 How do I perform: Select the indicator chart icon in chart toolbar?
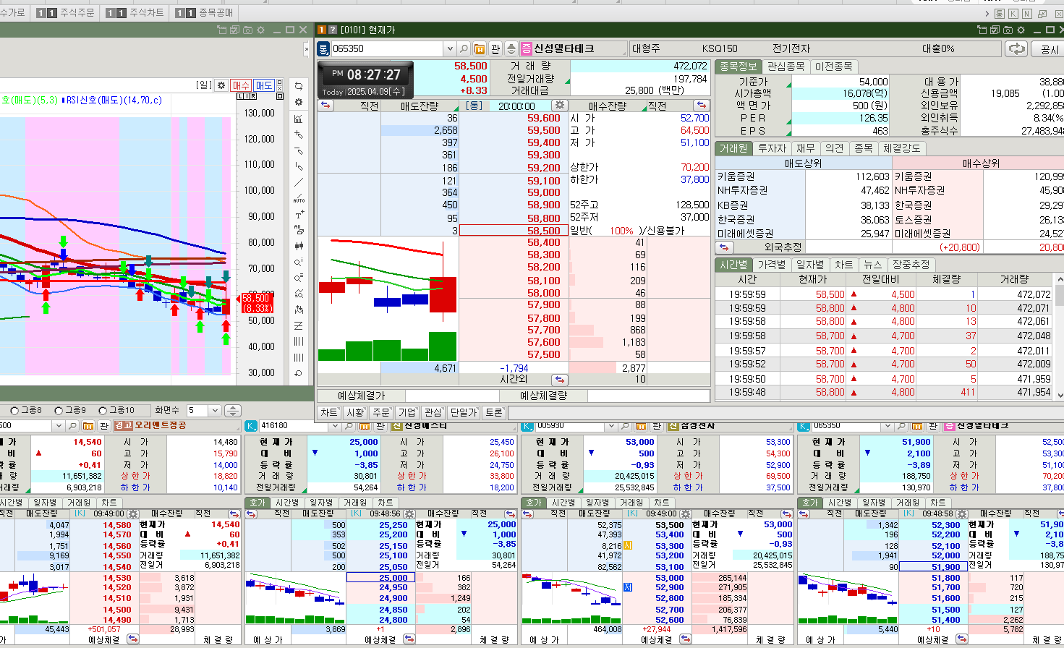coord(299,119)
